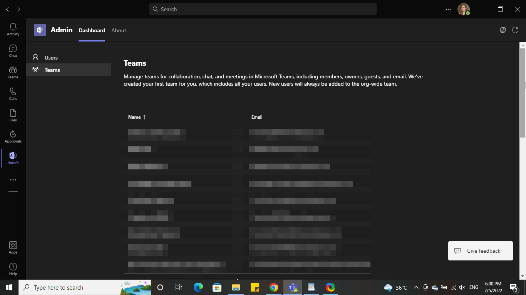Open more apps via the sidebar ellipsis
The height and width of the screenshot is (295, 526).
tap(13, 179)
